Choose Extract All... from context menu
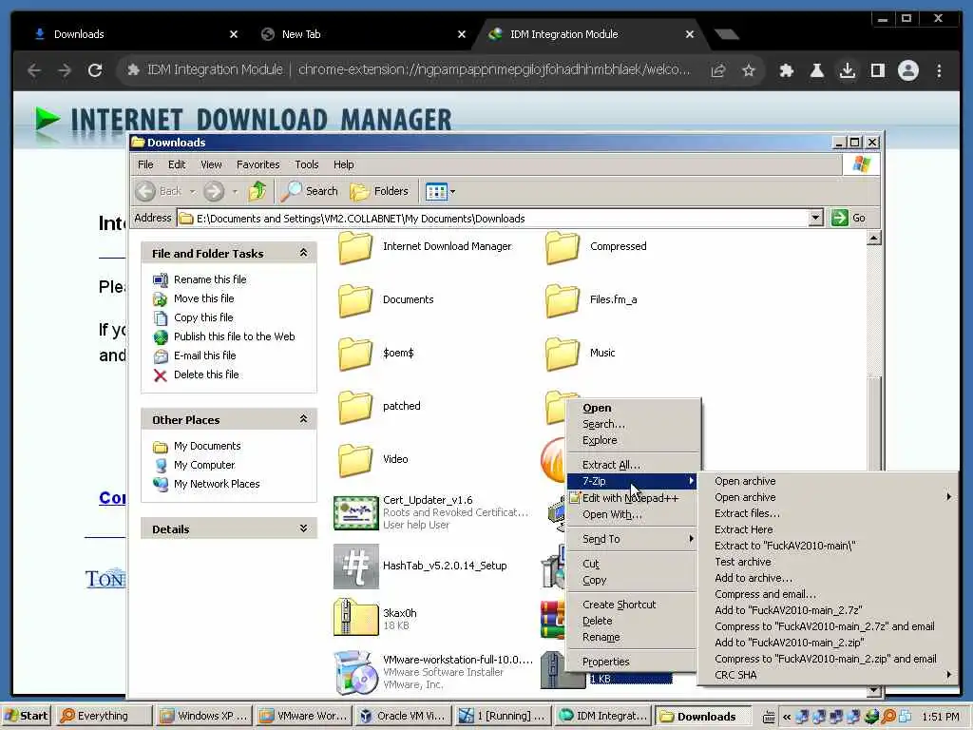The height and width of the screenshot is (730, 973). pyautogui.click(x=634, y=464)
